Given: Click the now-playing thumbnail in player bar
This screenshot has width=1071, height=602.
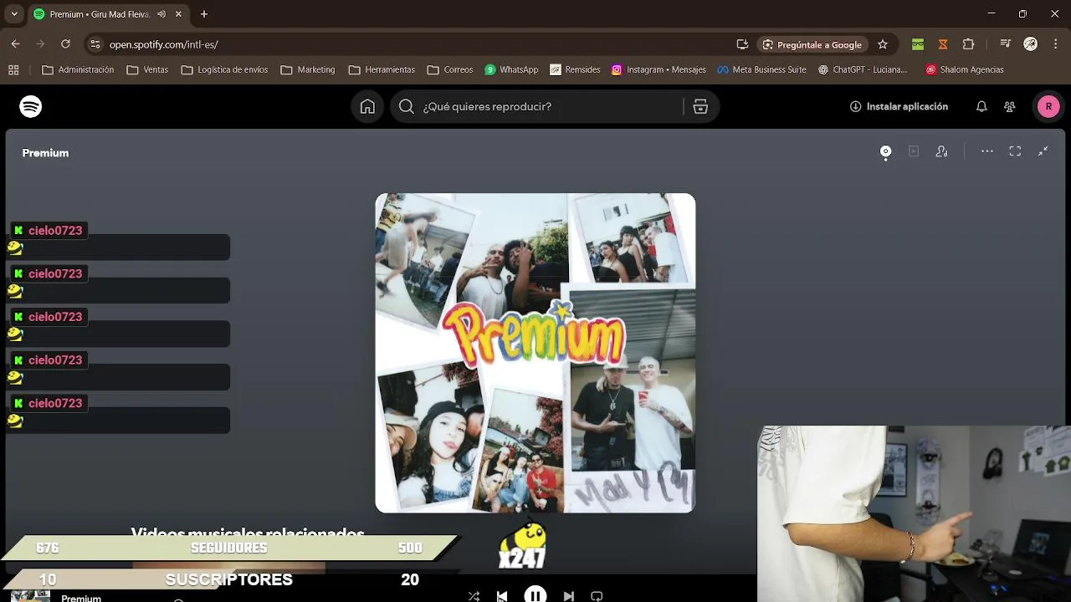Looking at the screenshot, I should pyautogui.click(x=30, y=596).
